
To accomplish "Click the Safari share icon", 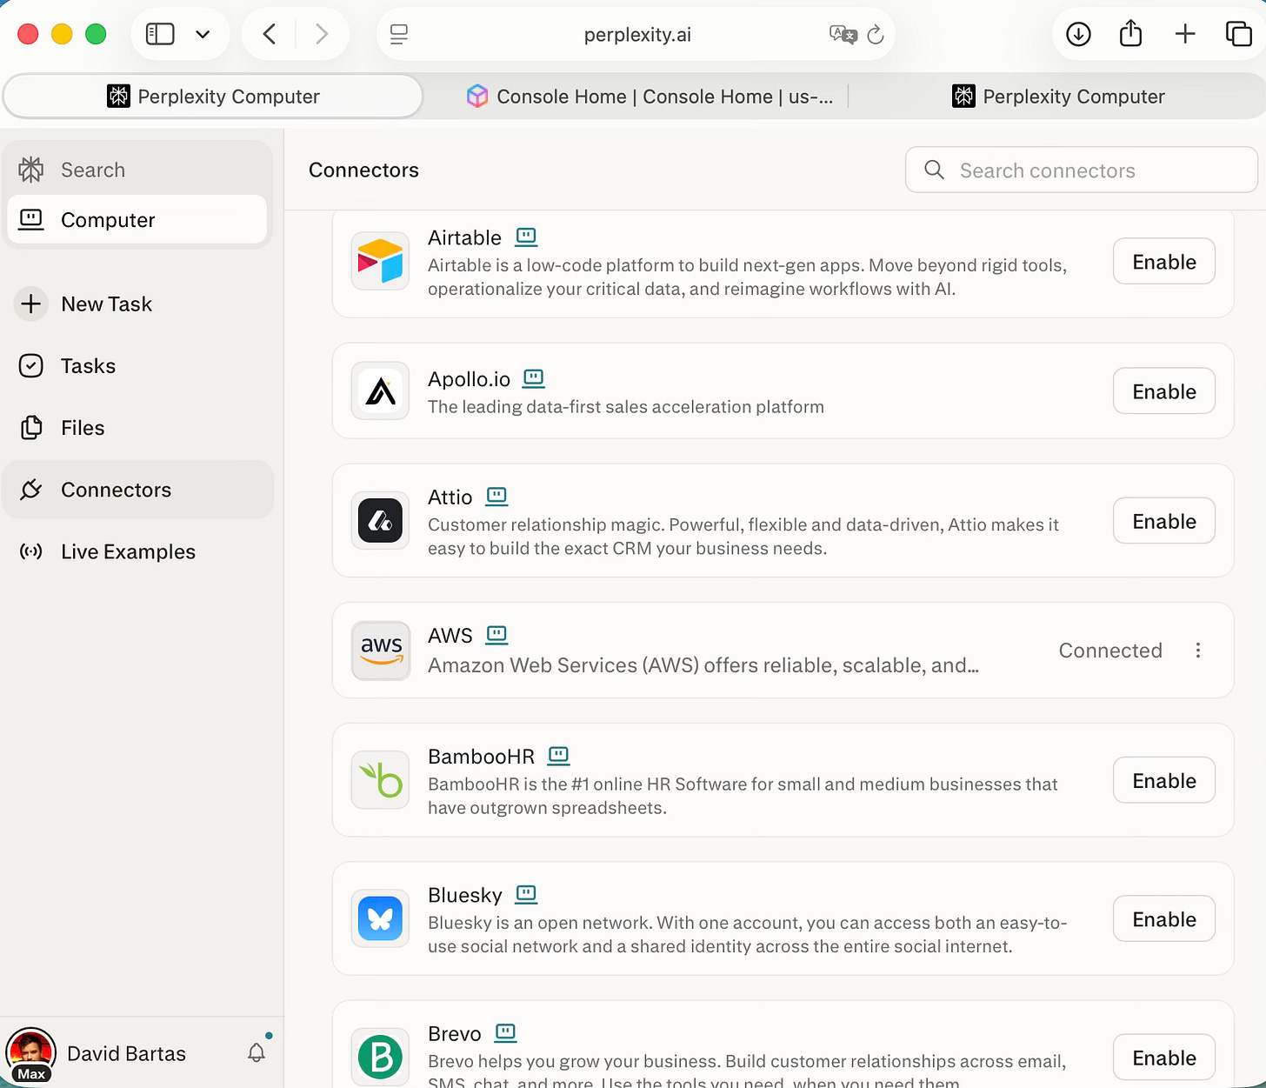I will [x=1130, y=34].
